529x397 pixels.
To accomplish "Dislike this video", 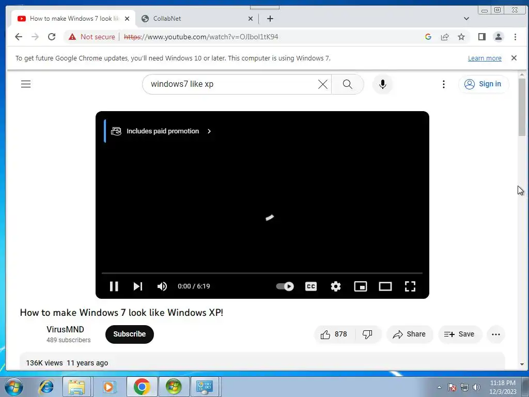I will [x=367, y=334].
